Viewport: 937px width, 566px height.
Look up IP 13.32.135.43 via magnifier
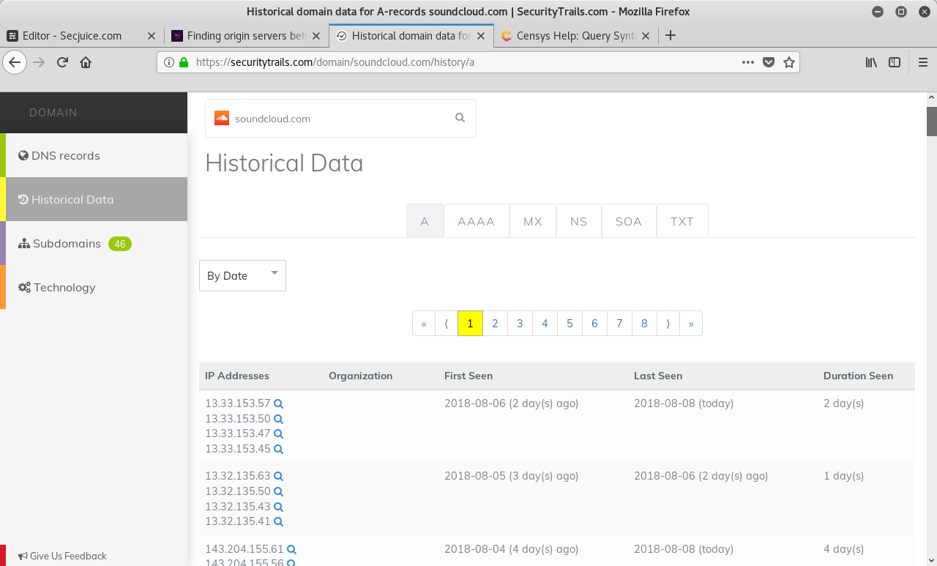278,507
